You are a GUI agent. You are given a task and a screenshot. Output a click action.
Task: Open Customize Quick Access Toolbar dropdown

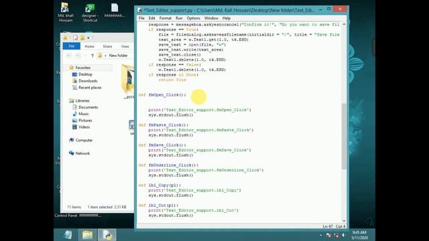88,37
